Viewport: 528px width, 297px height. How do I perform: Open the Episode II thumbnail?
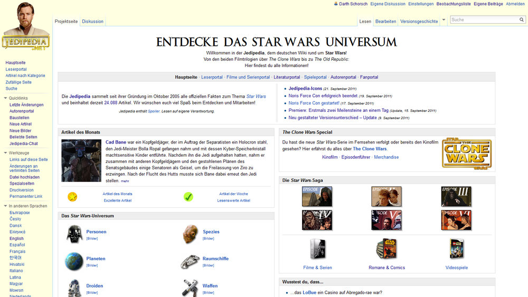click(x=386, y=196)
